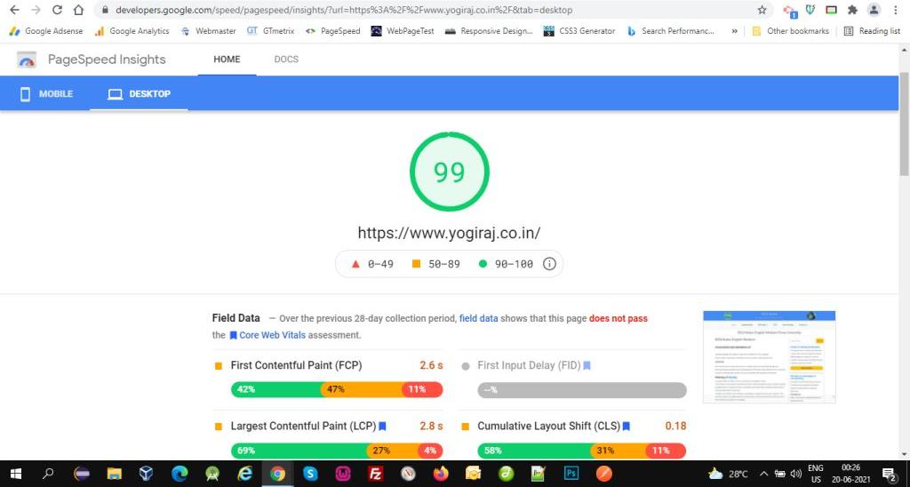Open the Google Adsense bookmark

point(46,31)
